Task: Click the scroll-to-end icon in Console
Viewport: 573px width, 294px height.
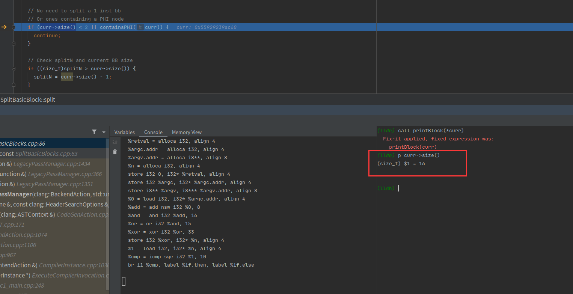Action: (x=115, y=142)
